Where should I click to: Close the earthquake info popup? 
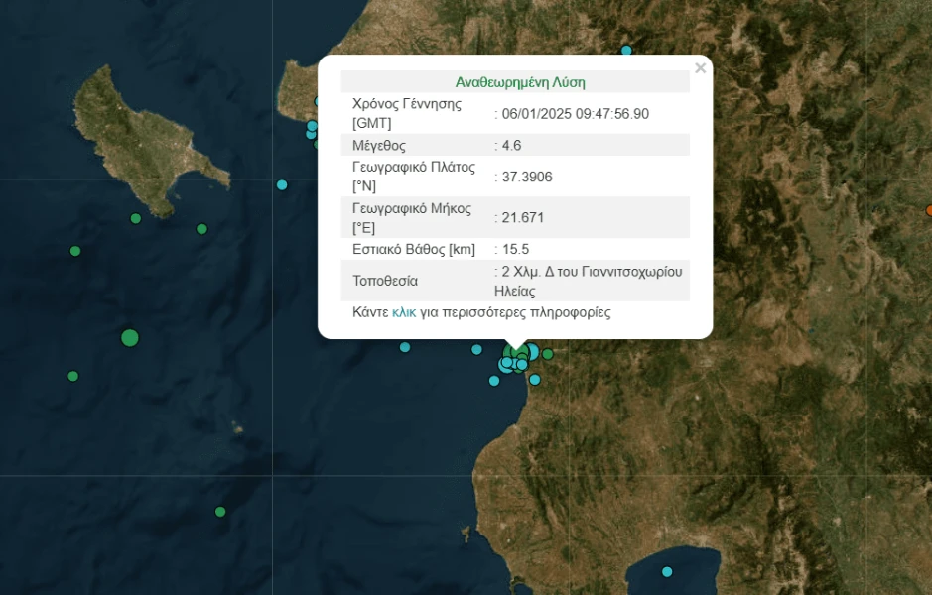700,68
